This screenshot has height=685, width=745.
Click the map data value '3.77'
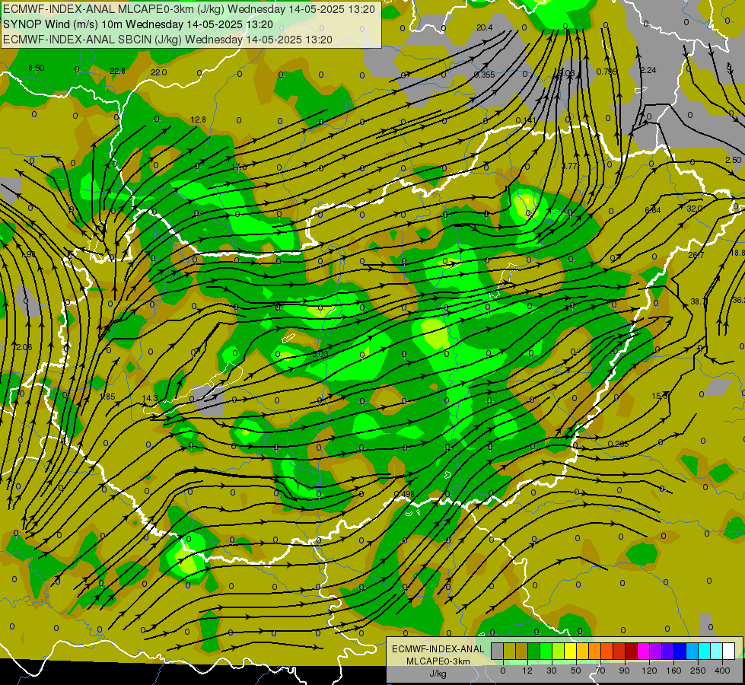pyautogui.click(x=569, y=166)
